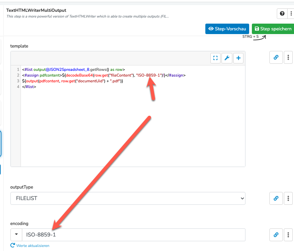294x251 pixels.
Task: Click the plus icon in template editor
Action: tap(238, 58)
